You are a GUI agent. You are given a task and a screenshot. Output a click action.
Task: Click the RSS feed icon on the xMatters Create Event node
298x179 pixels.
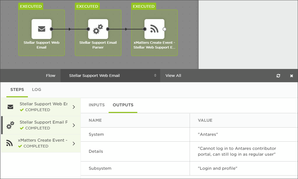(154, 29)
